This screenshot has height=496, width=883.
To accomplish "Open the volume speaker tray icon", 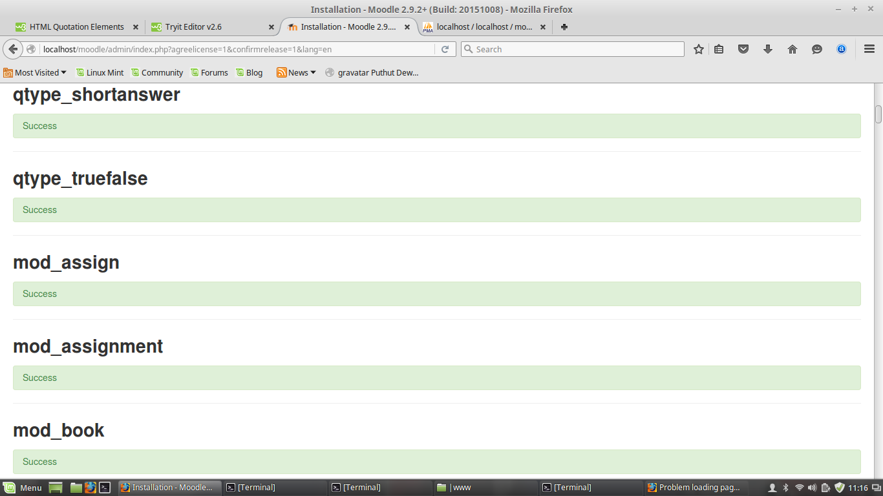I will [813, 488].
